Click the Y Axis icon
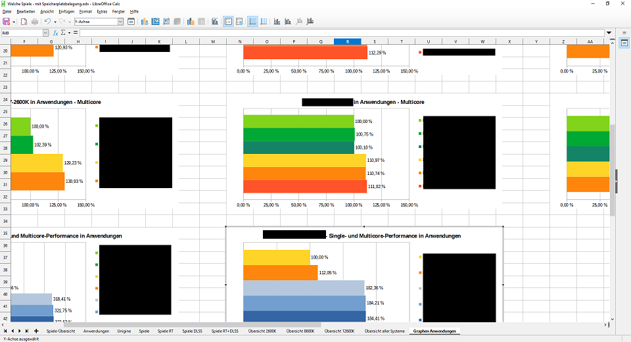Image resolution: width=631 pixels, height=342 pixels. coord(288,22)
